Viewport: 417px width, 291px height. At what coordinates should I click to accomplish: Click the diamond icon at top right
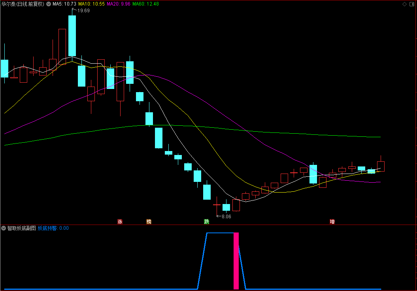coord(404,4)
